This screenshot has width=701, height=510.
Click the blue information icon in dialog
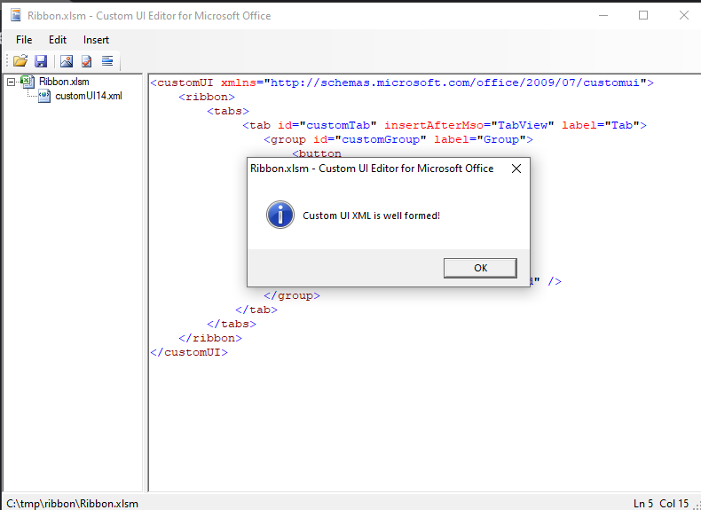point(280,215)
